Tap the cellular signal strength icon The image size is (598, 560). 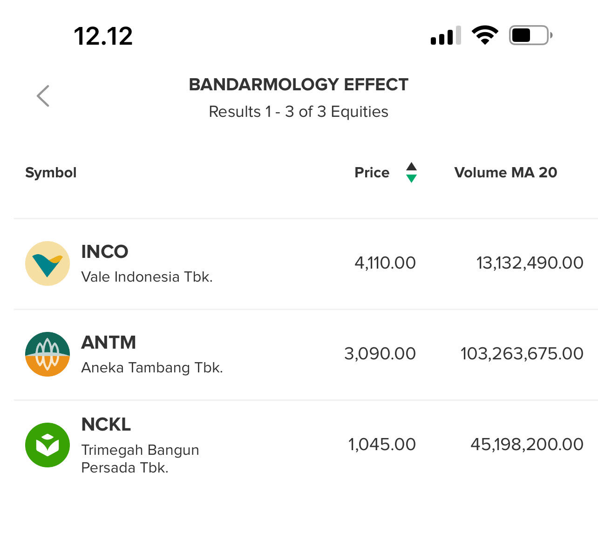pos(444,36)
